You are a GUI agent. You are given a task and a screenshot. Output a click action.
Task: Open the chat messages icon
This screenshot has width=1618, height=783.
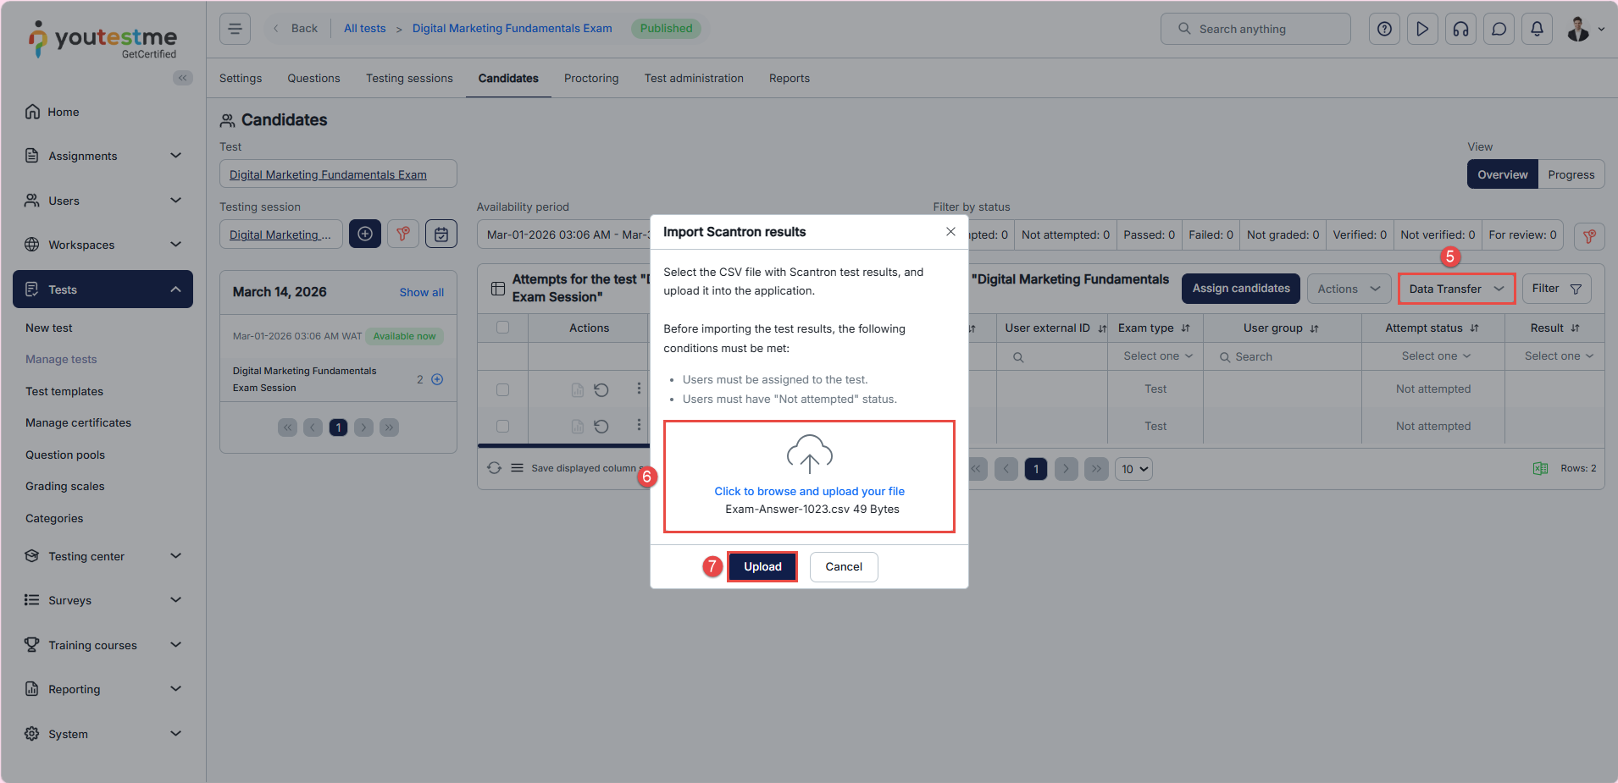1499,29
